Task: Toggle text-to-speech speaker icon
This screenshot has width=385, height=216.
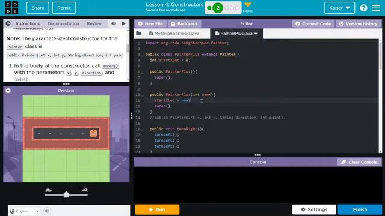Action: (x=114, y=23)
